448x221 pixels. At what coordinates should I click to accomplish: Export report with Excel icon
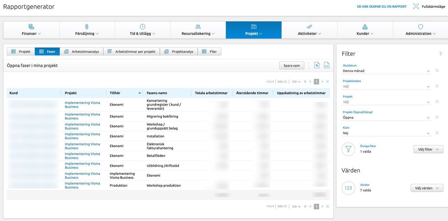tap(317, 65)
